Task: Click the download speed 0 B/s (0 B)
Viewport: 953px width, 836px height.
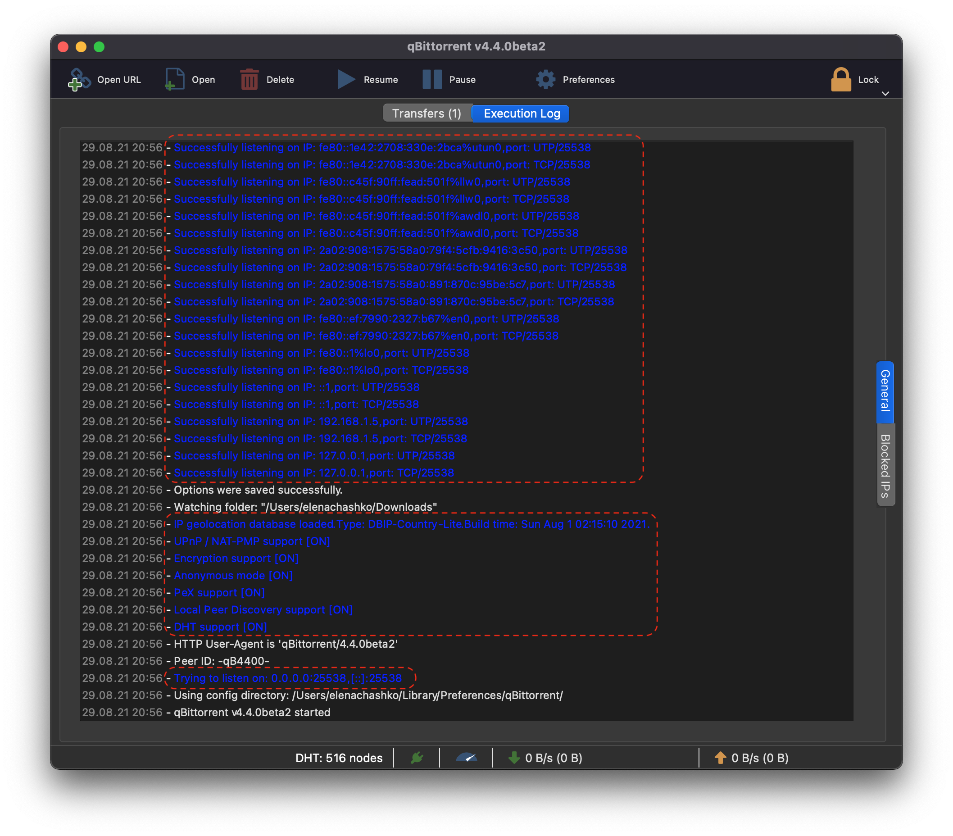Action: pos(554,758)
